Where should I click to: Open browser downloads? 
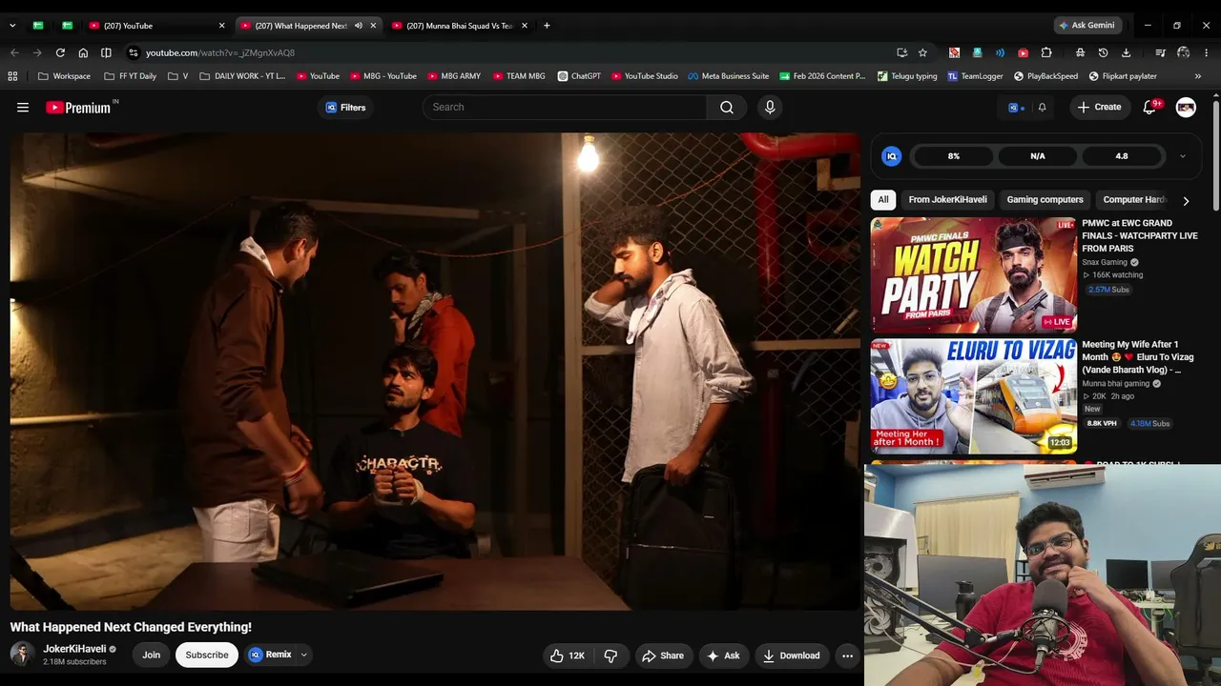pyautogui.click(x=1126, y=52)
